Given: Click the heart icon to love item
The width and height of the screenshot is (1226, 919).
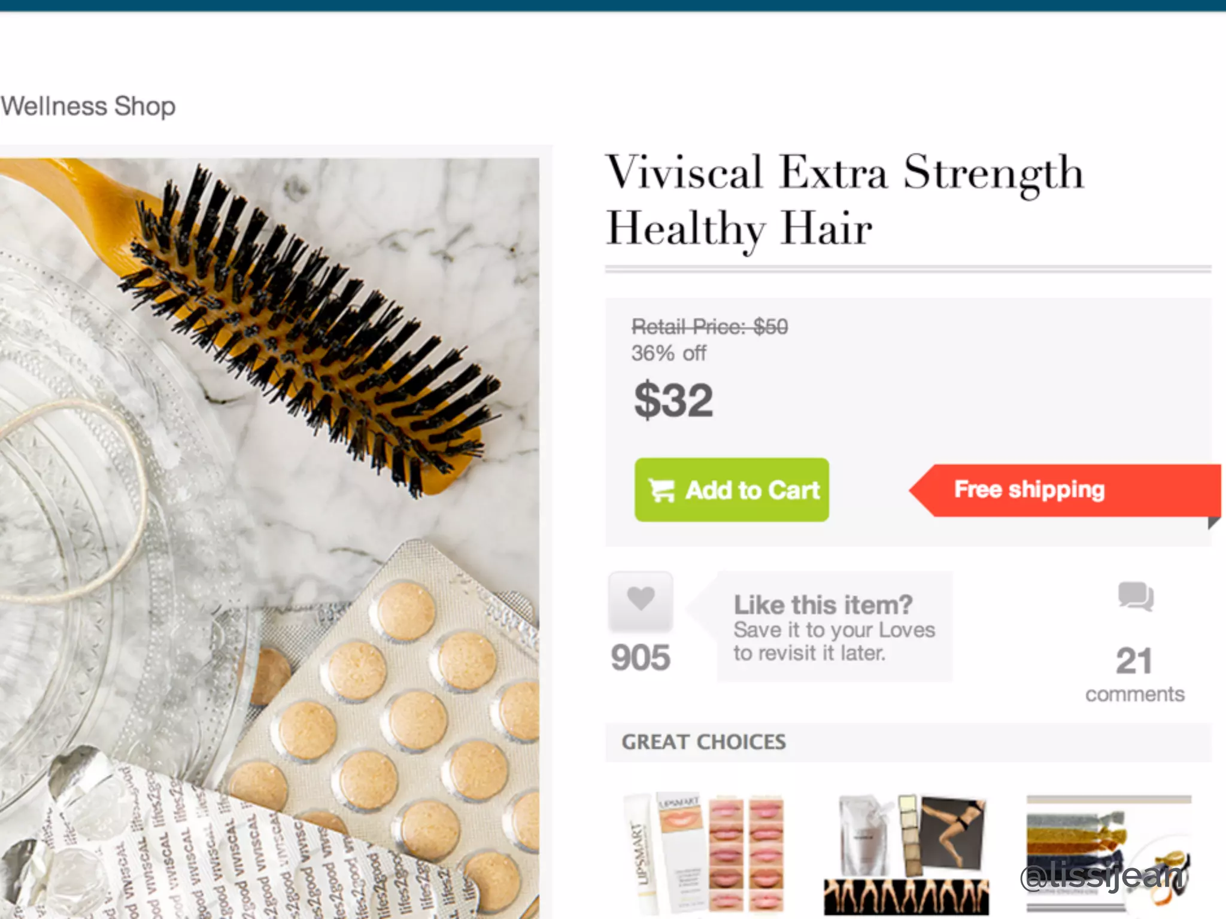Looking at the screenshot, I should pos(640,601).
